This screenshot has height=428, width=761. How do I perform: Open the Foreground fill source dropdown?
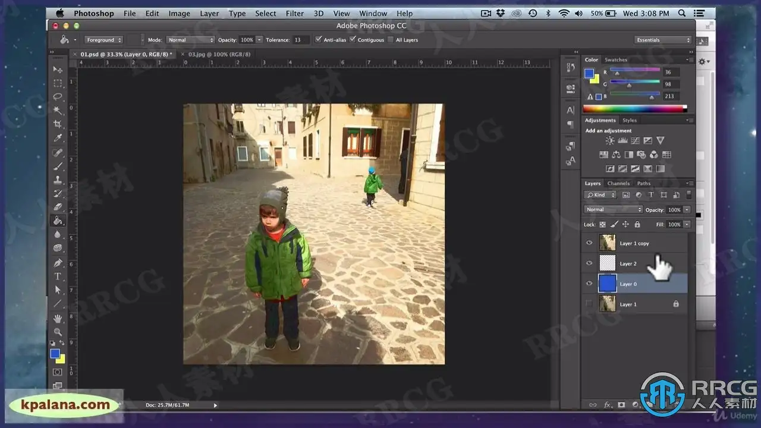pos(103,40)
